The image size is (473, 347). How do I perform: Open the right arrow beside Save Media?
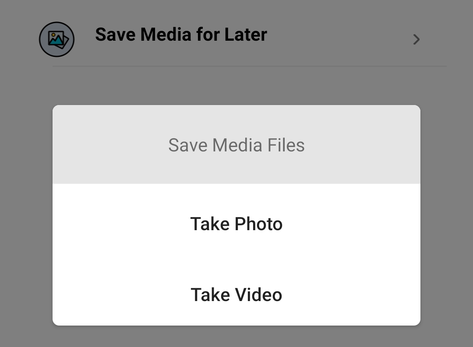pyautogui.click(x=416, y=40)
